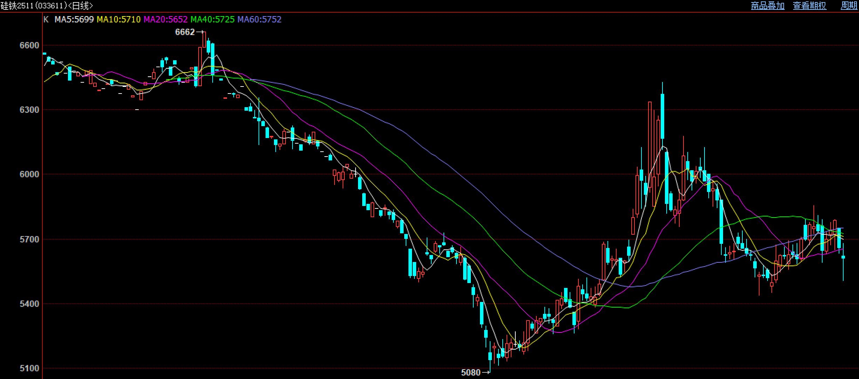The height and width of the screenshot is (379, 859).
Task: Select the K indicator label
Action: click(46, 20)
